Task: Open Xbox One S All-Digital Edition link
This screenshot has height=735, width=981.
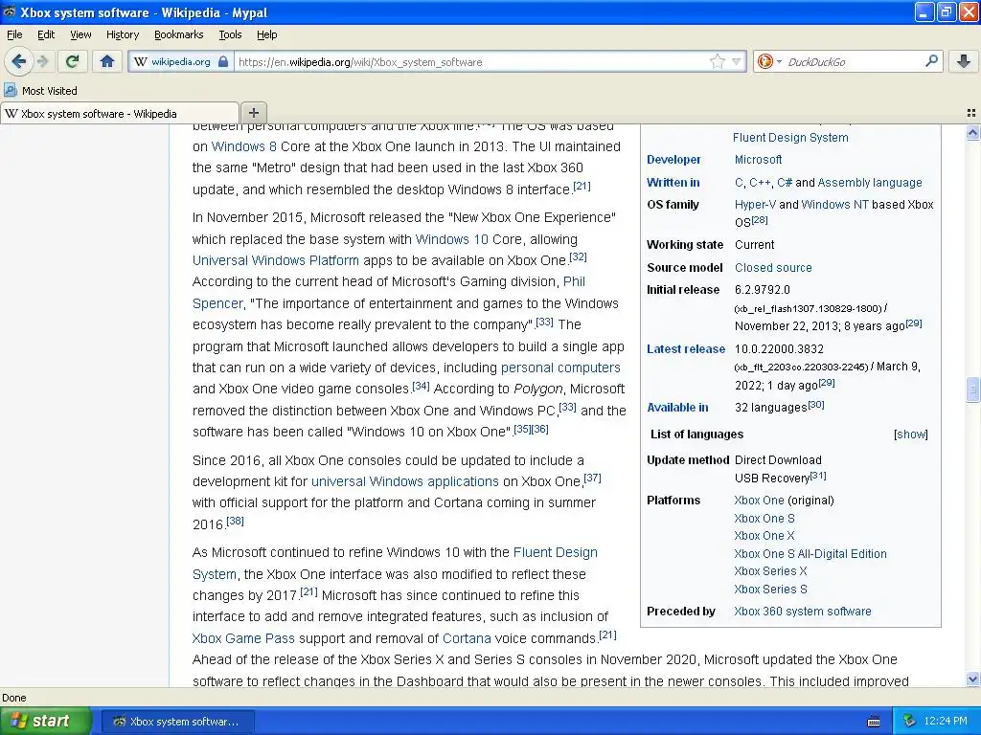Action: point(810,554)
